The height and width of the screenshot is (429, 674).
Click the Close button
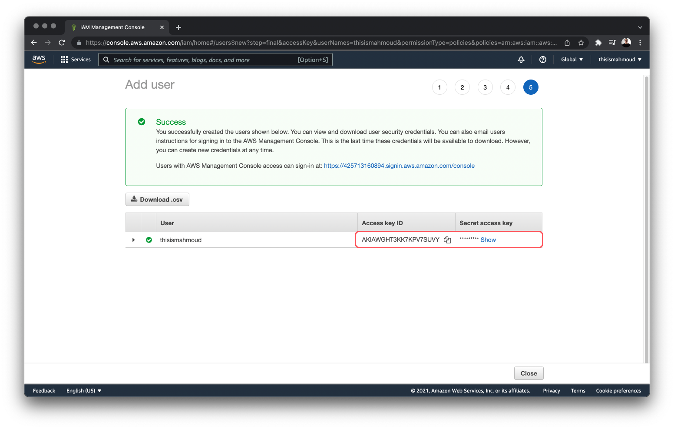[x=529, y=373]
